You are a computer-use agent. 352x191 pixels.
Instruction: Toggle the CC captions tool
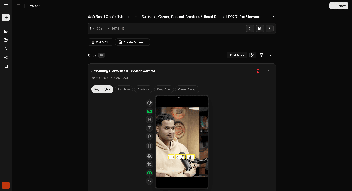pos(150,111)
